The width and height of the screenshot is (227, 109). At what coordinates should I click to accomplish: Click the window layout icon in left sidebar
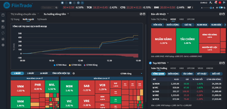click(x=3, y=15)
